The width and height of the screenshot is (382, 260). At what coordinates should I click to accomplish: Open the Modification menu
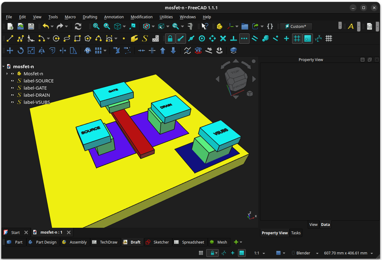click(142, 17)
